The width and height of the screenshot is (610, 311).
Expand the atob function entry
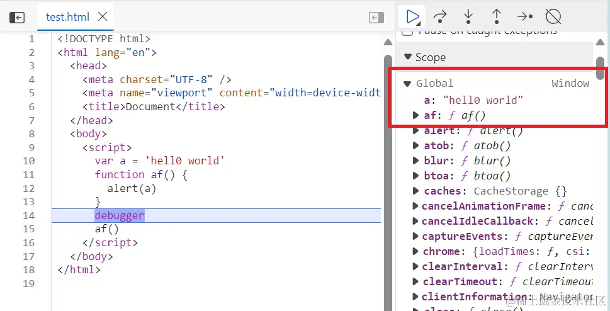click(x=416, y=146)
